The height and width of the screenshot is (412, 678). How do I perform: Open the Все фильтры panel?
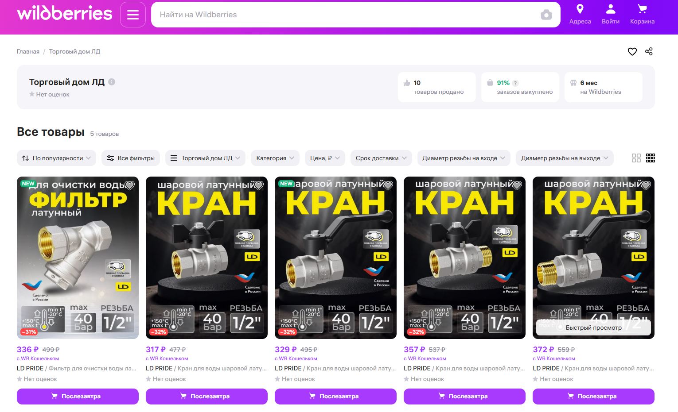tap(131, 158)
